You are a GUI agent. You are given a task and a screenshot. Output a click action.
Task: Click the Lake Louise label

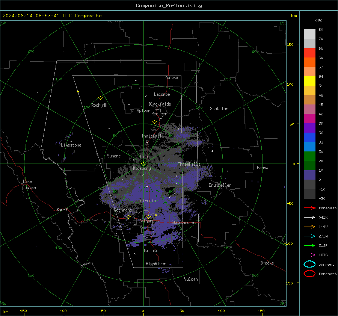click(29, 184)
